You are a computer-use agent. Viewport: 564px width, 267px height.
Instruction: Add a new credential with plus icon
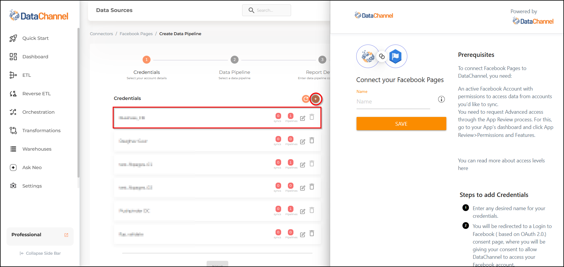pos(316,99)
